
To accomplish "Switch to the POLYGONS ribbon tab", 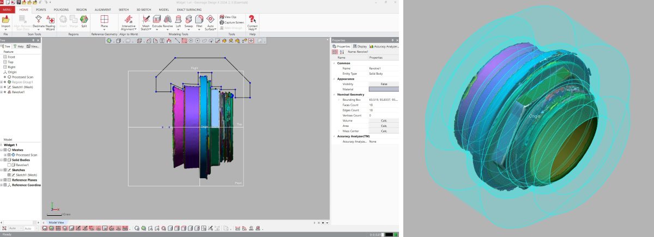I will click(x=61, y=10).
